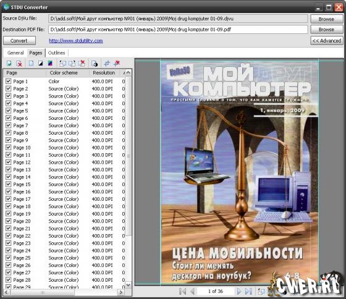This screenshot has height=299, width=346.
Task: Select the Pages tab
Action: [36, 53]
